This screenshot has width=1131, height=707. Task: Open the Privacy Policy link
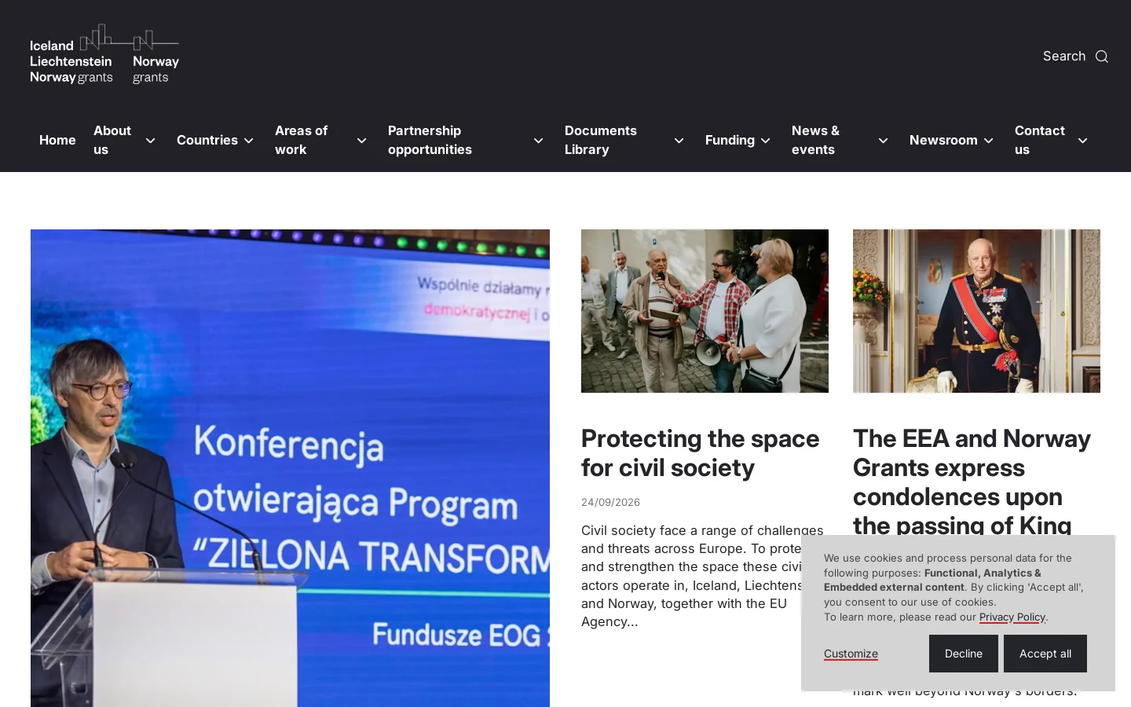click(1012, 617)
